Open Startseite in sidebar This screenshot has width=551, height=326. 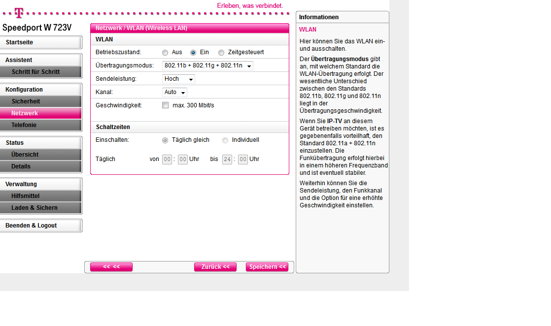click(x=41, y=42)
